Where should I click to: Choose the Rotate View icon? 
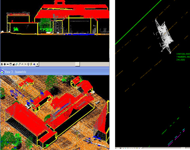point(17,64)
